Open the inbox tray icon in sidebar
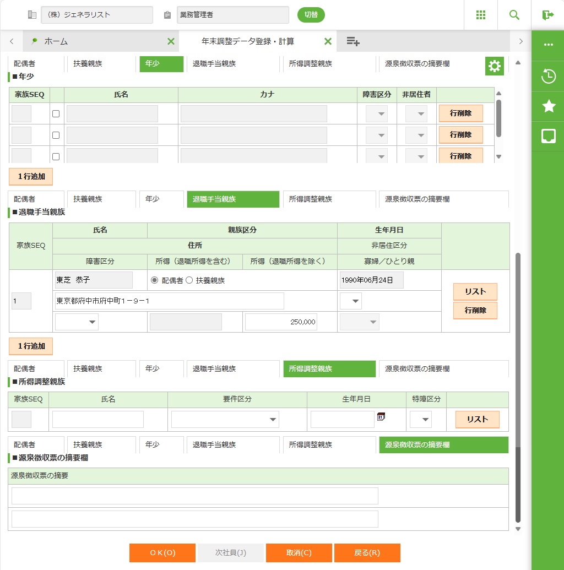 [549, 137]
